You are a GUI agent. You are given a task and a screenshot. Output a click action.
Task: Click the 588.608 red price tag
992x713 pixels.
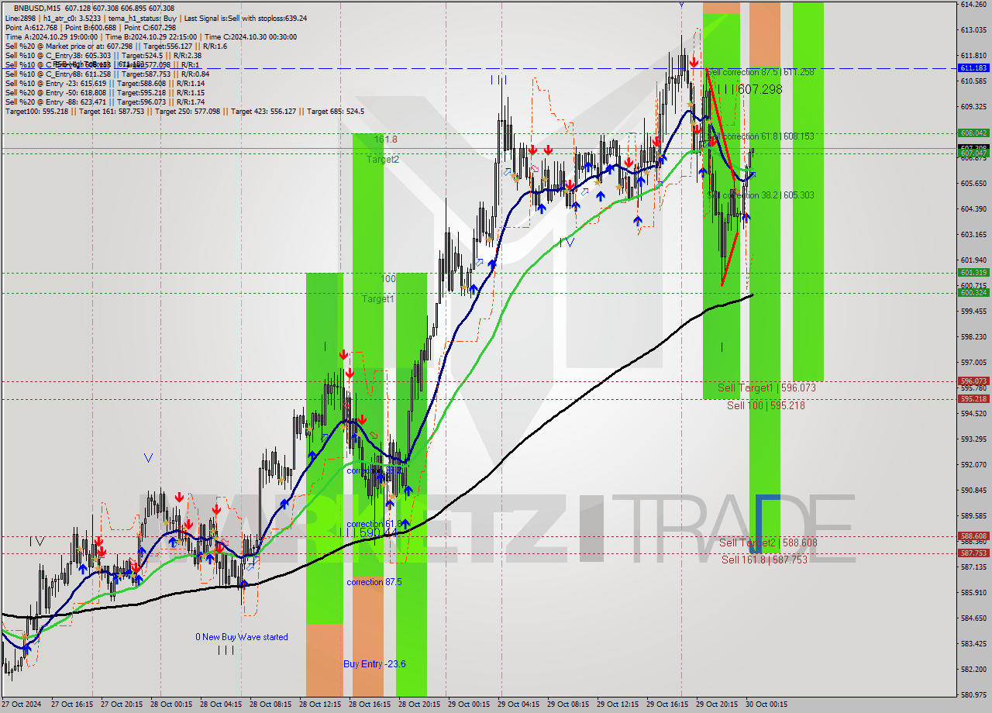[973, 536]
